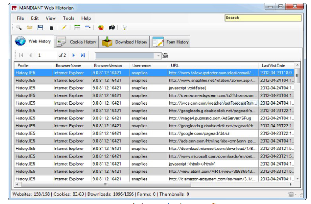This screenshot has height=204, width=311.
Task: Select the ads.cnn.com URL row
Action: [x=154, y=141]
